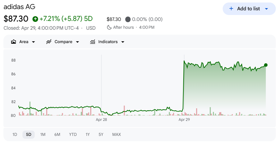Click the +7.21% (+5.87) 5D change text
The image size is (278, 144).
66,19
